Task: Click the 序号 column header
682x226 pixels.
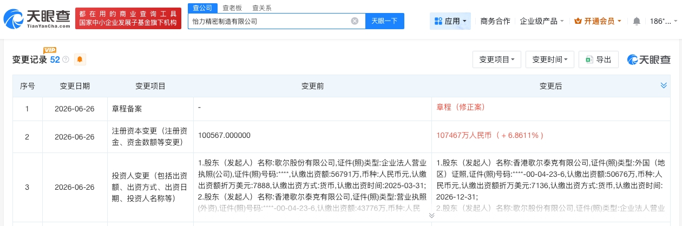Action: point(28,86)
